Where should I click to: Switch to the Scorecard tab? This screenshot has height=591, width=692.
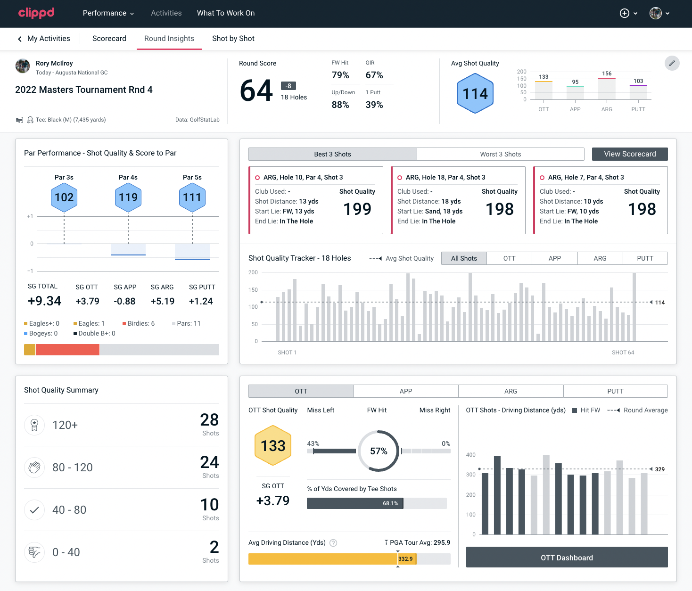(x=109, y=39)
